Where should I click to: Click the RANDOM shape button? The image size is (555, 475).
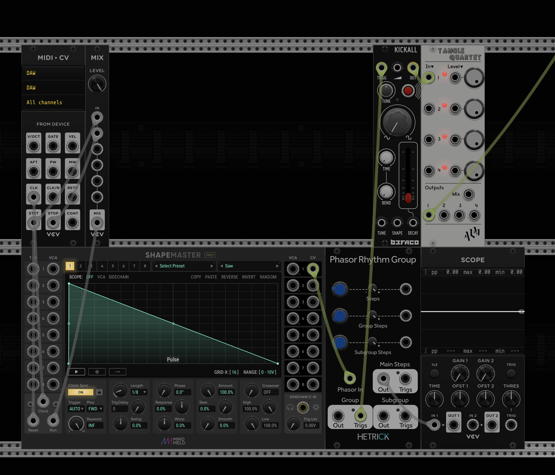(268, 277)
